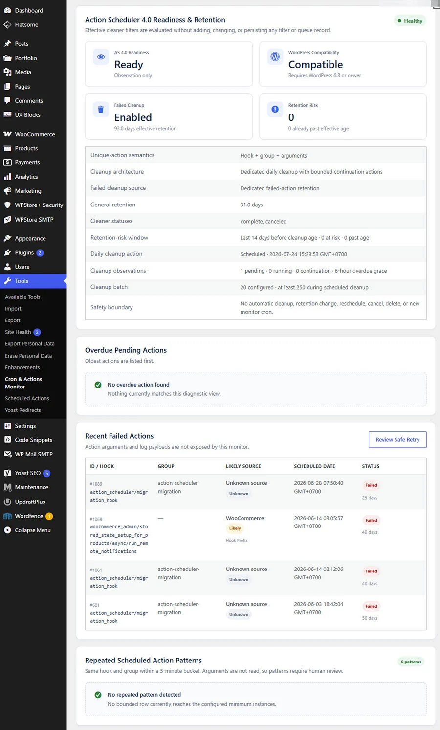
Task: Click the LIKELY SOURCE column header
Action: click(x=243, y=466)
